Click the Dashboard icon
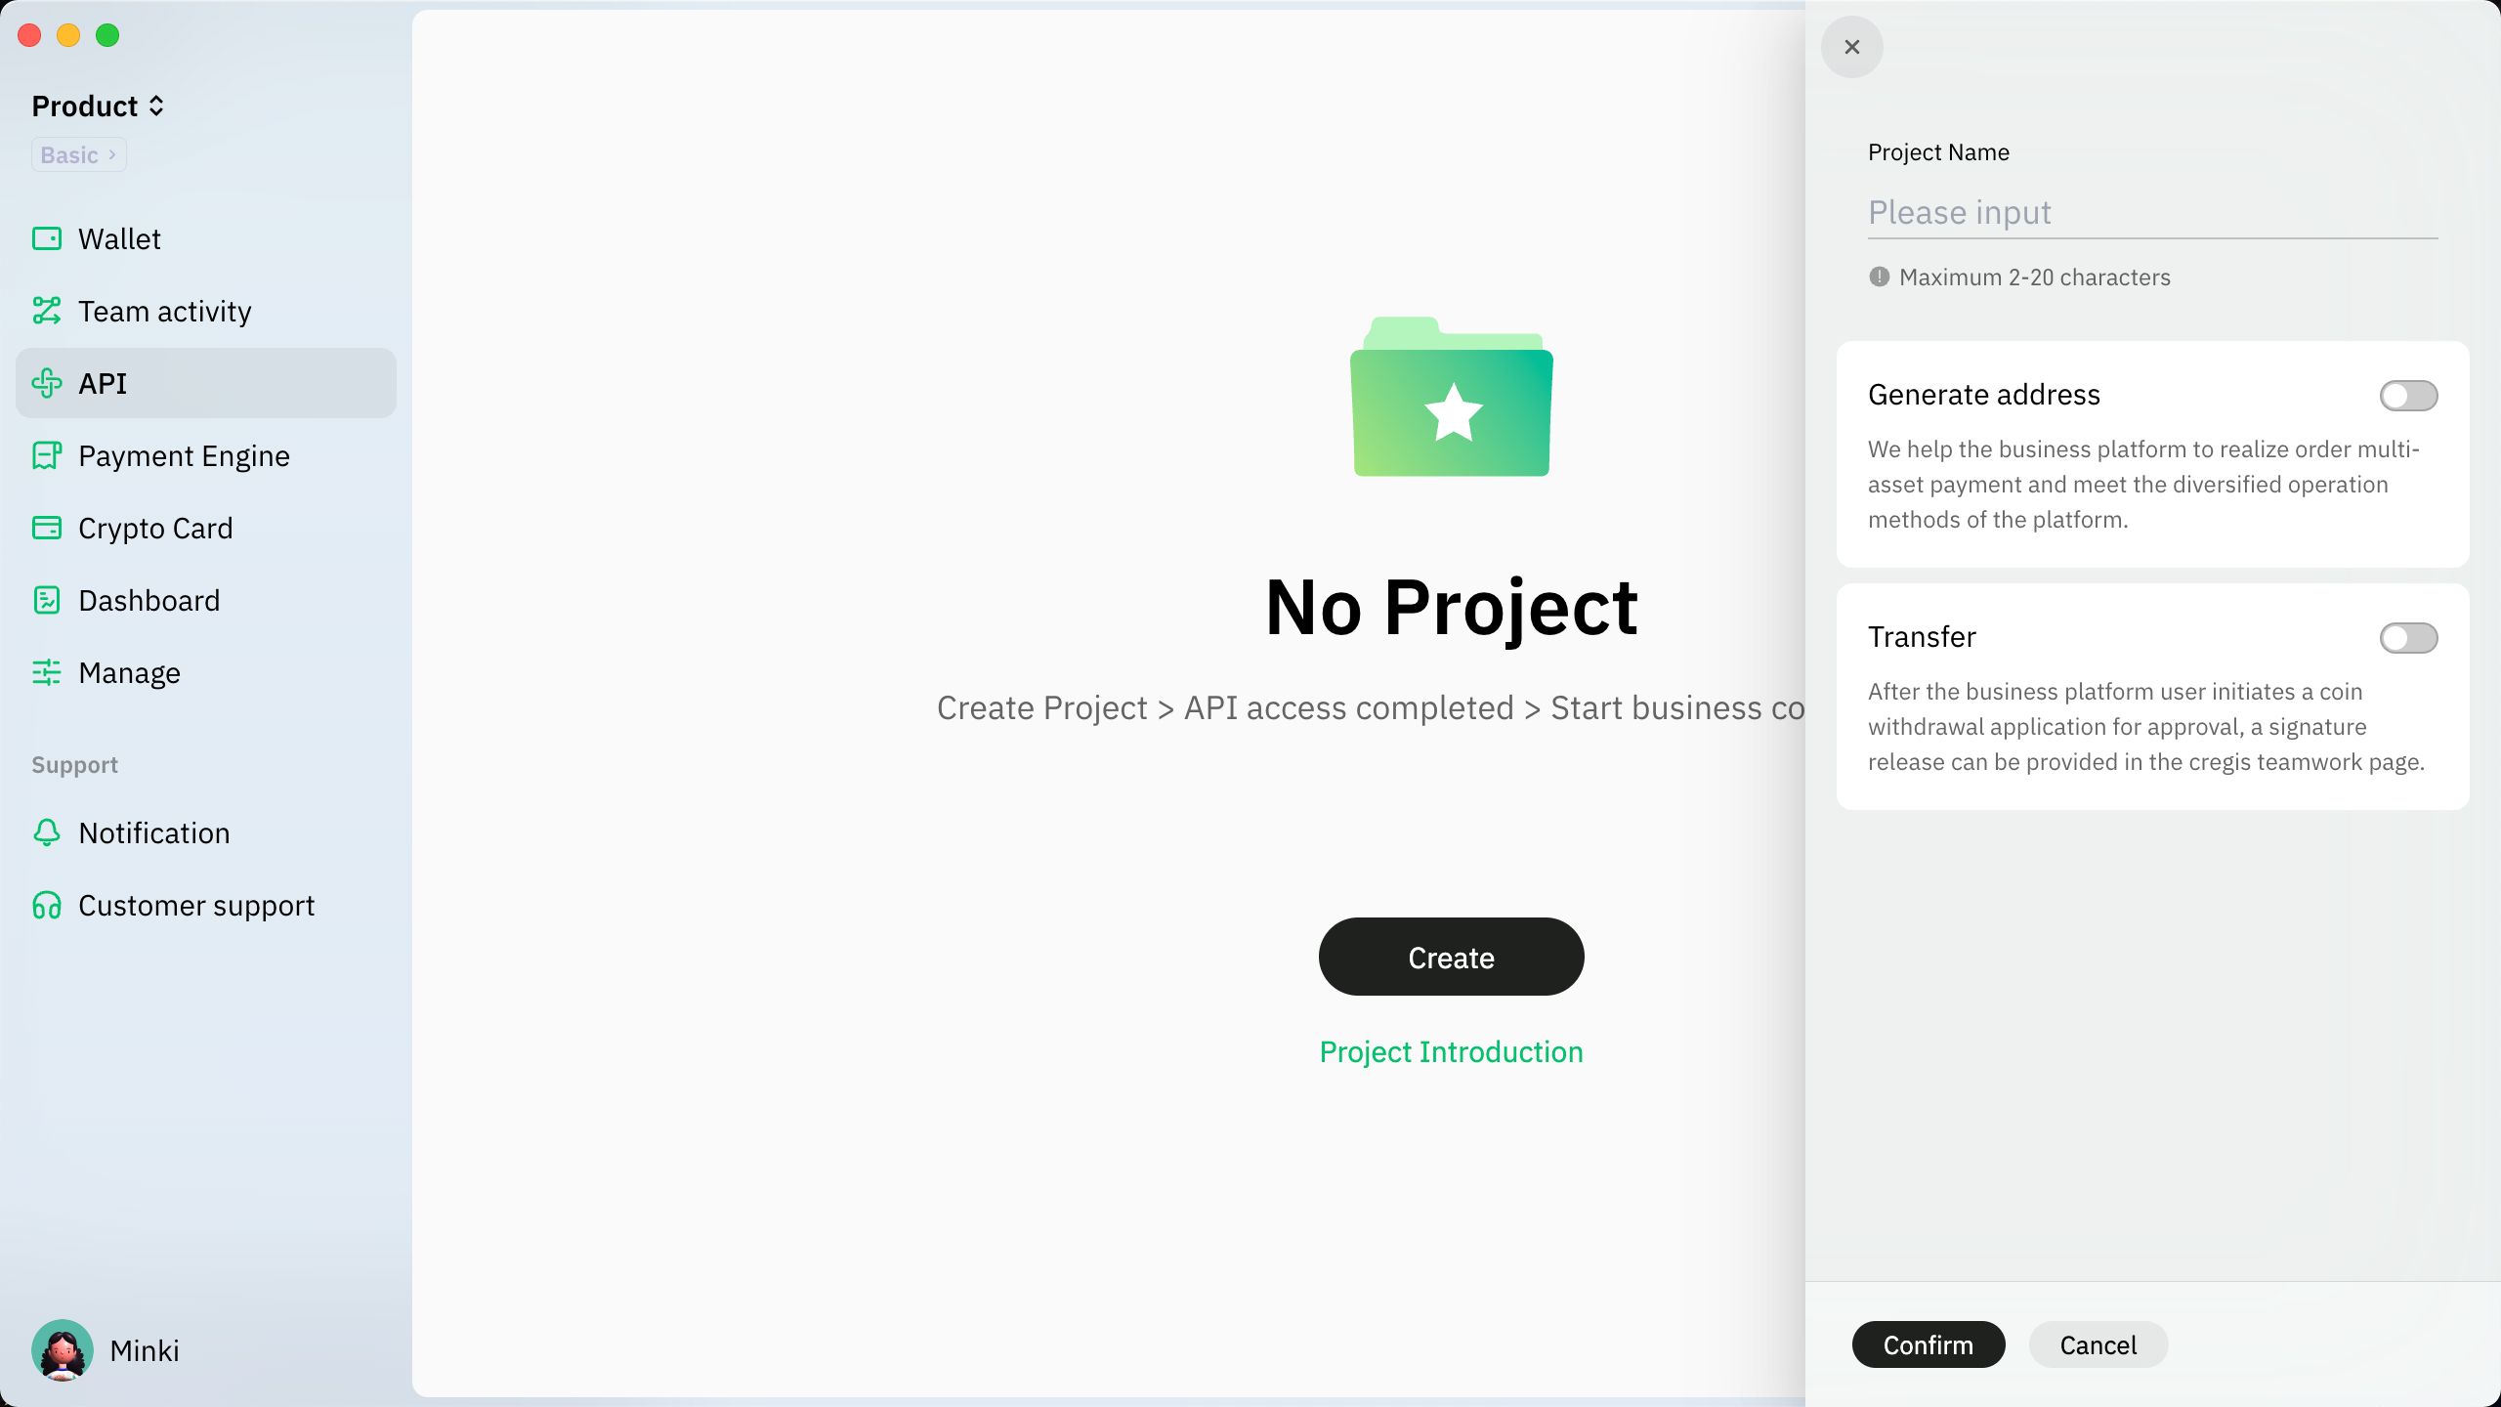 [47, 600]
